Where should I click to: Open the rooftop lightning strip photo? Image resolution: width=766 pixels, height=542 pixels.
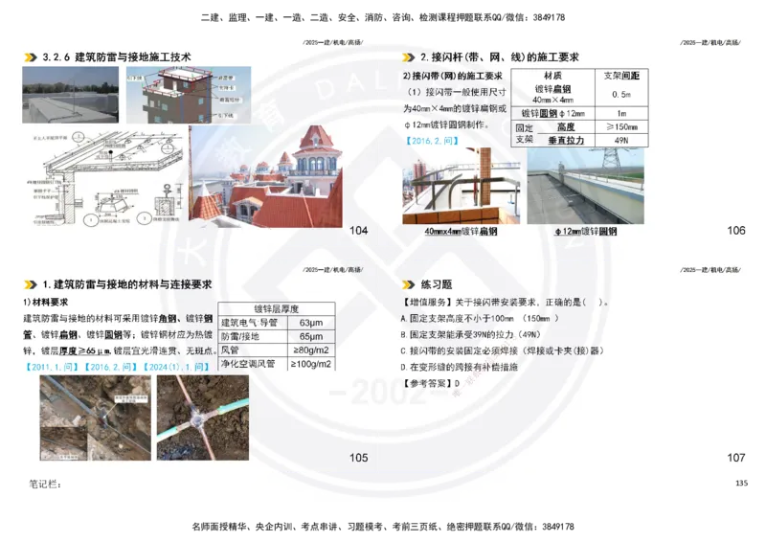pos(70,95)
